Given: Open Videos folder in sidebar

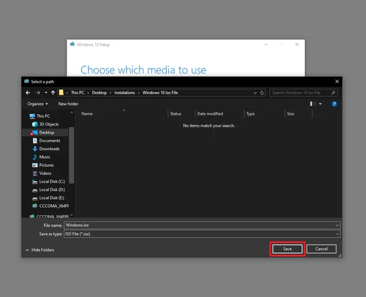Looking at the screenshot, I should tap(45, 174).
